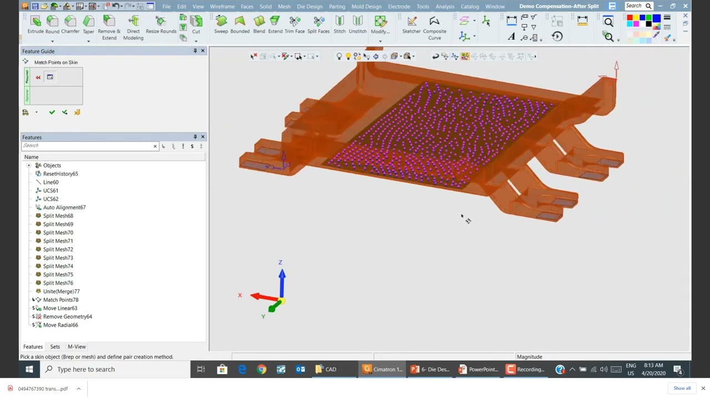Open Cimatron app in Windows taskbar
This screenshot has height=399, width=710.
383,370
